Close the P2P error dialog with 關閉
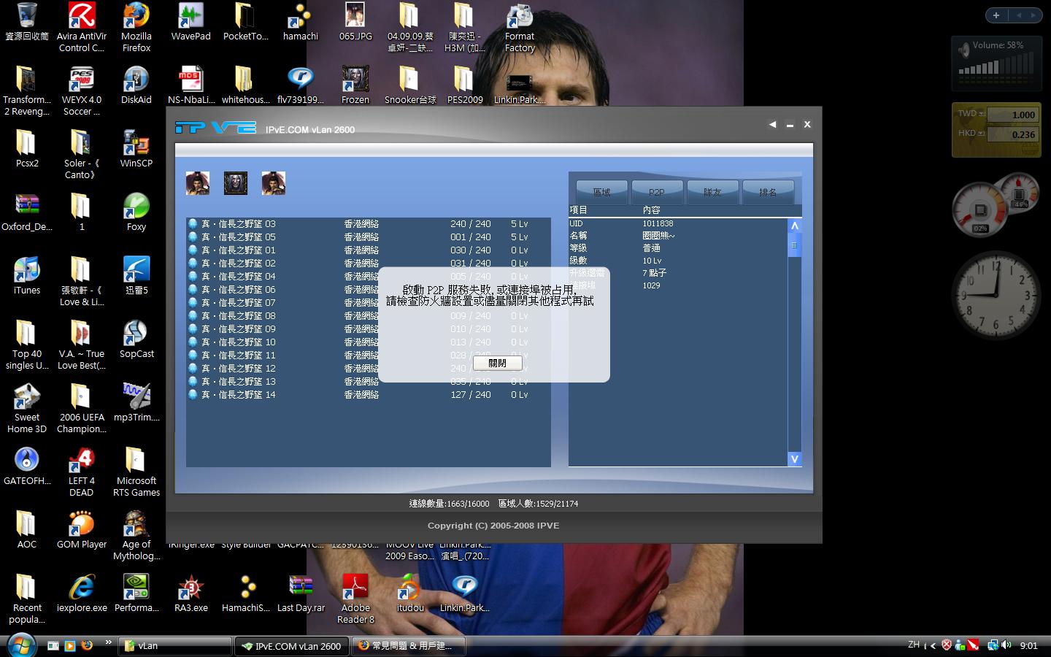The image size is (1051, 657). (497, 363)
